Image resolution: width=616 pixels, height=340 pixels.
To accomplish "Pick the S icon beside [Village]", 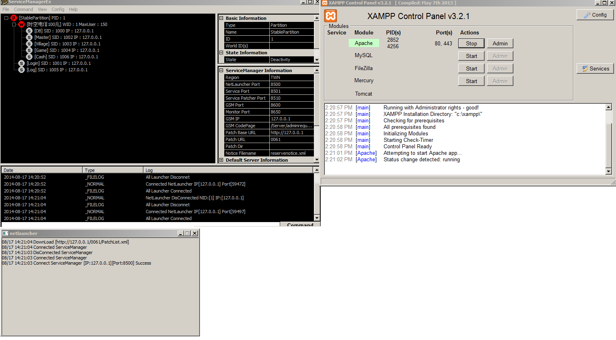I will click(x=29, y=44).
